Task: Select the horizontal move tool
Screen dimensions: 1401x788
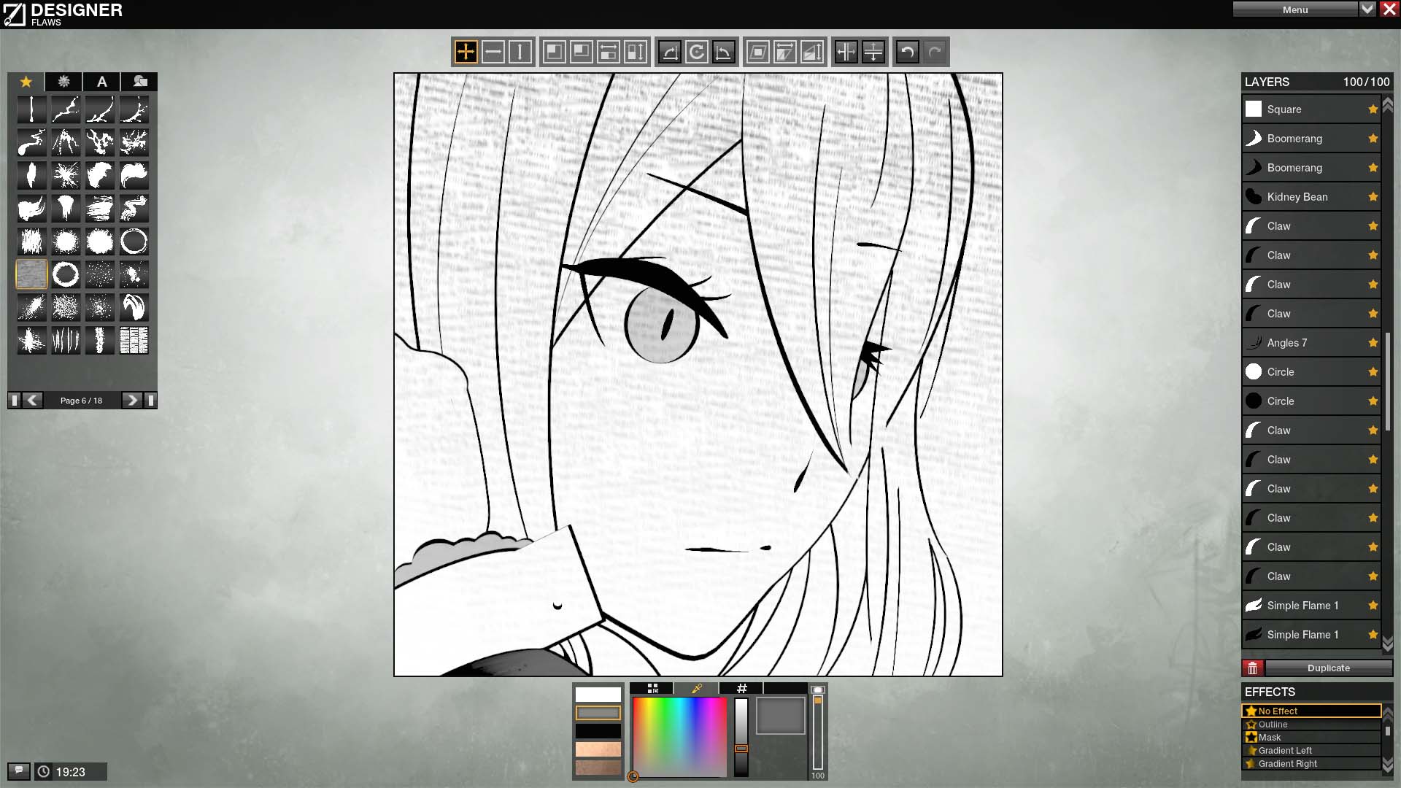Action: pos(493,52)
